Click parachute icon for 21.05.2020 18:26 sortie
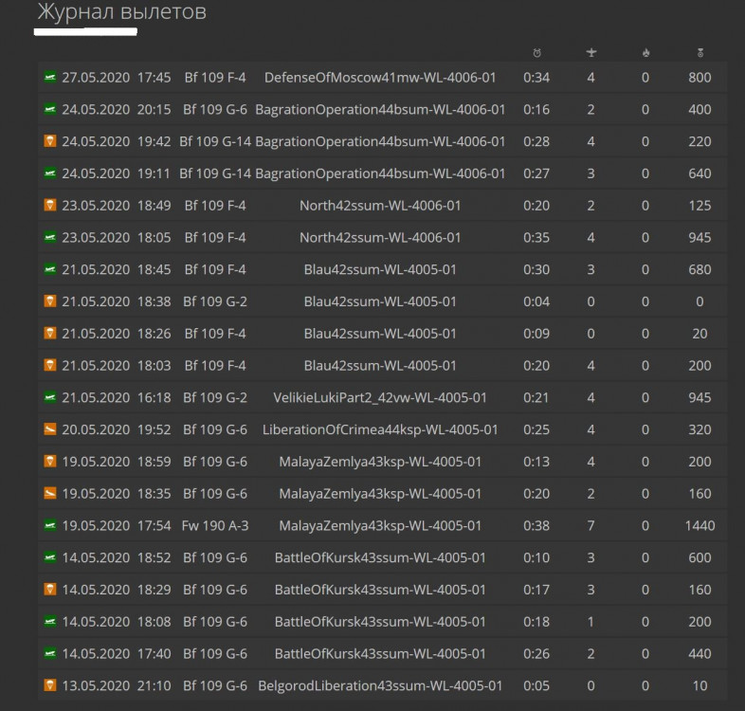The image size is (745, 711). pos(50,333)
